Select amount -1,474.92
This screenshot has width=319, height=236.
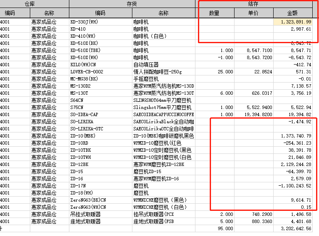(x=293, y=122)
